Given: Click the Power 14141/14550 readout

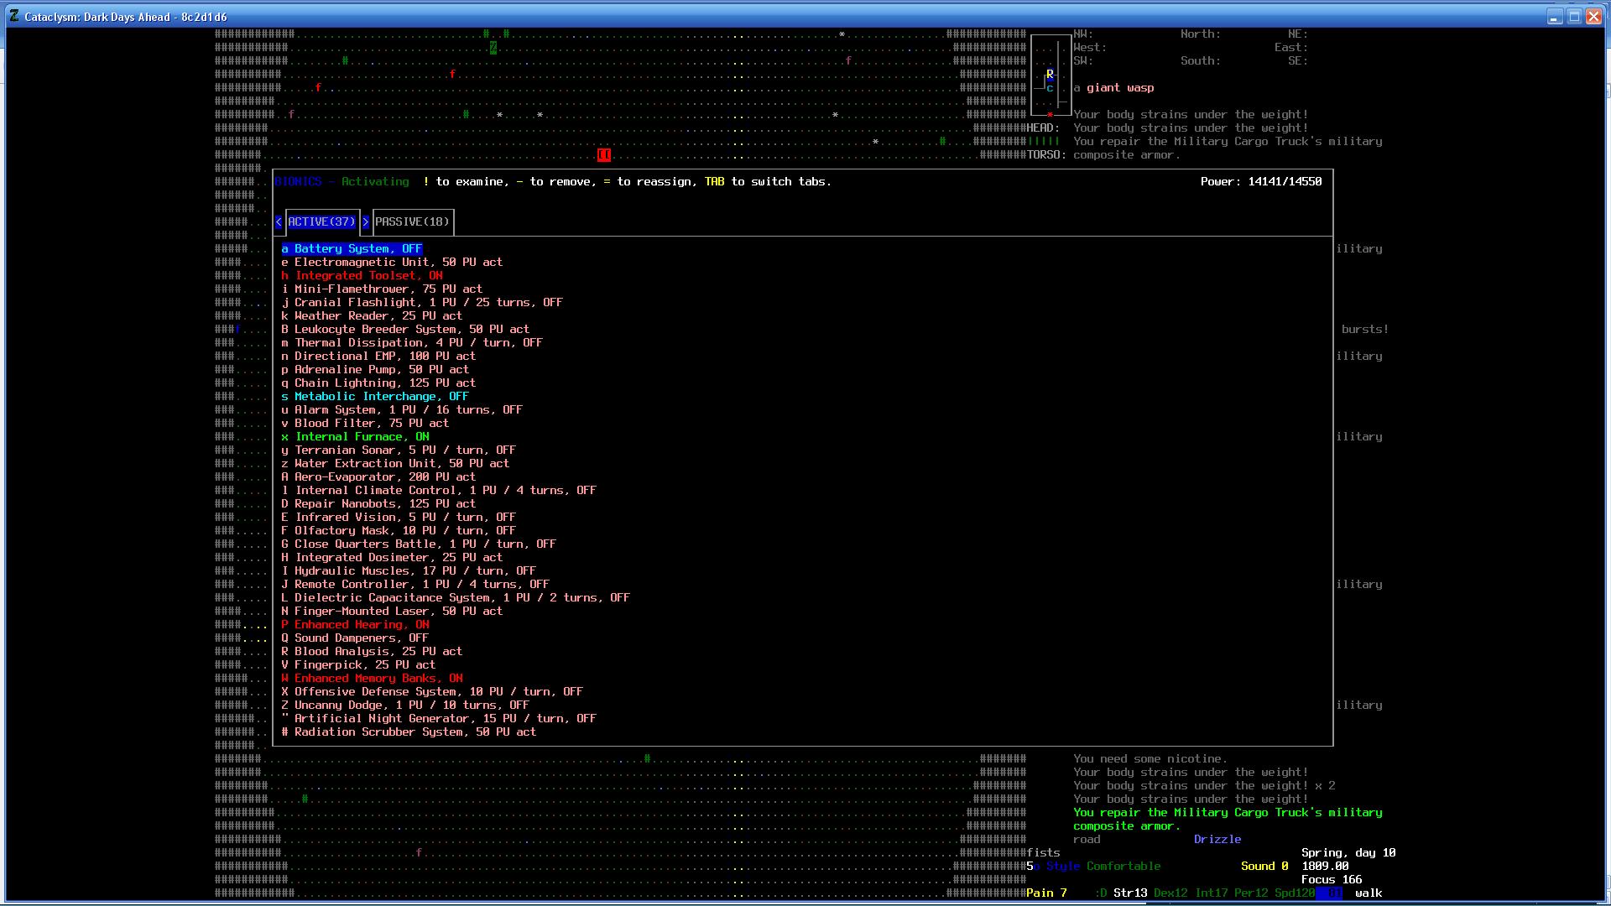Looking at the screenshot, I should (1261, 182).
